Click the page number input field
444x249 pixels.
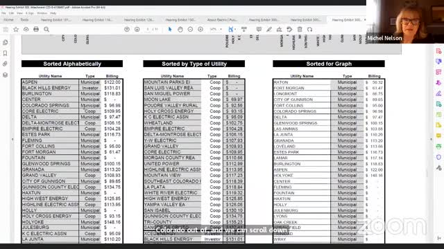[148, 29]
